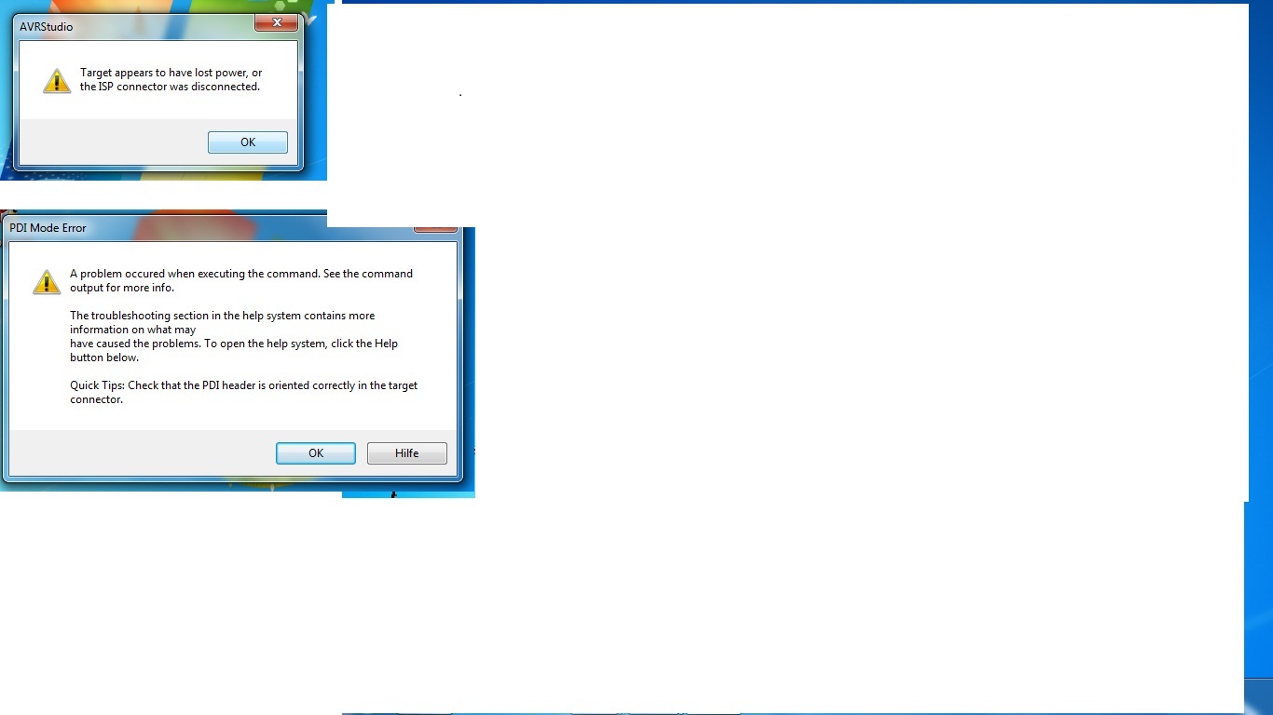Viewport: 1273px width, 715px height.
Task: Click the warning icon in AVRStudio dialog
Action: pos(57,81)
